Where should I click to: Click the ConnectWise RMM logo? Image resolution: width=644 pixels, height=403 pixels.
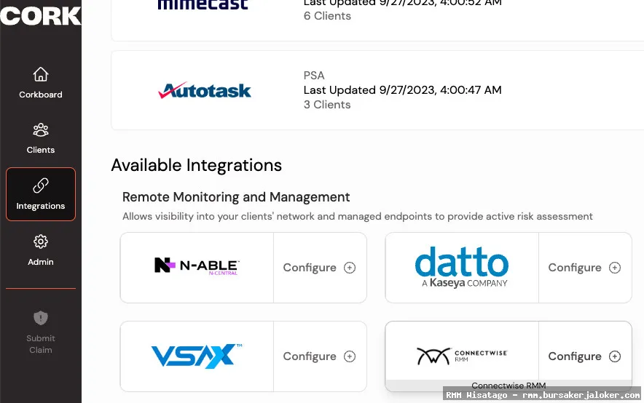pyautogui.click(x=462, y=356)
